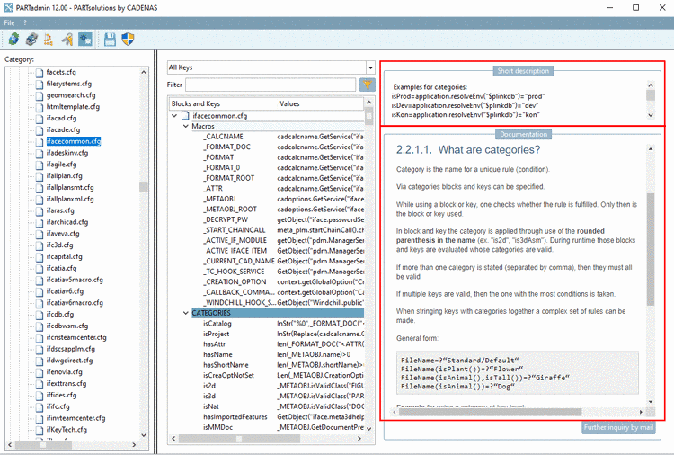The height and width of the screenshot is (455, 674).
Task: Click the 'What are categories?' documentation heading
Action: click(x=468, y=149)
